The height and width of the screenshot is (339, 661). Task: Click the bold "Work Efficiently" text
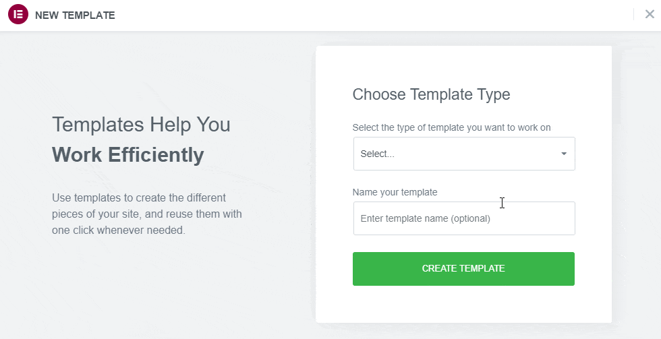click(128, 155)
